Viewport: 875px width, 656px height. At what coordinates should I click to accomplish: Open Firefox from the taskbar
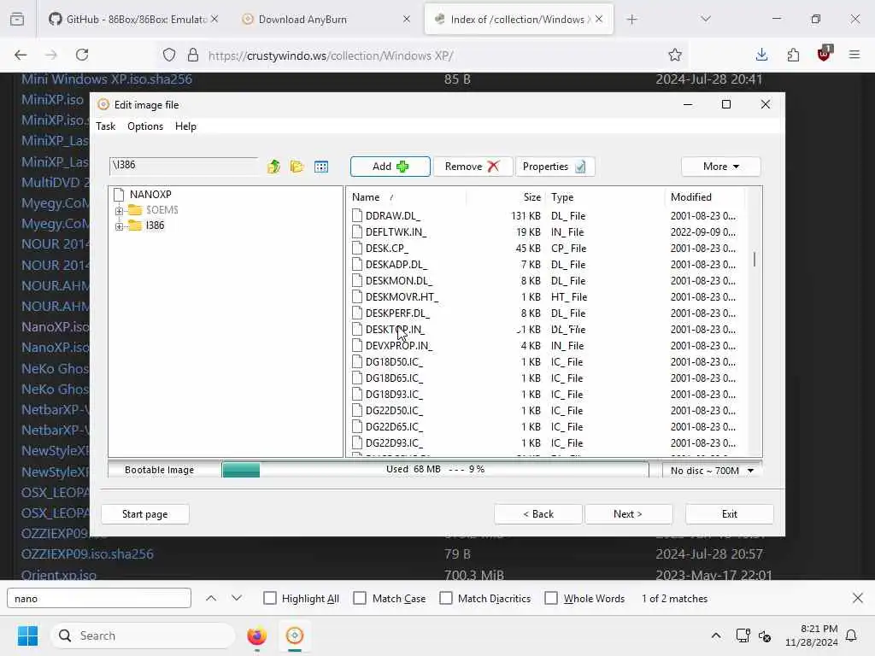(x=256, y=635)
